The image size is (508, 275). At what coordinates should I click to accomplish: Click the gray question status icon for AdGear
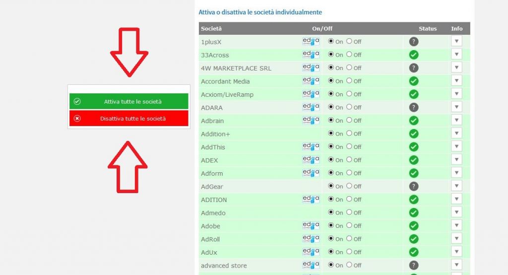click(414, 186)
